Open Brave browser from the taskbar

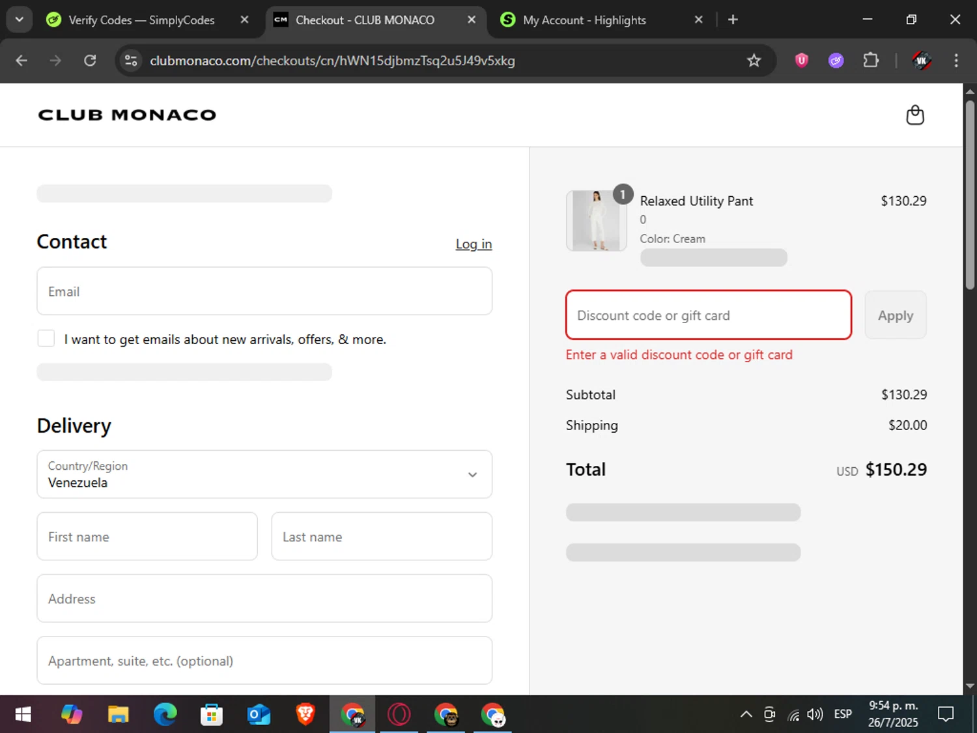(305, 715)
